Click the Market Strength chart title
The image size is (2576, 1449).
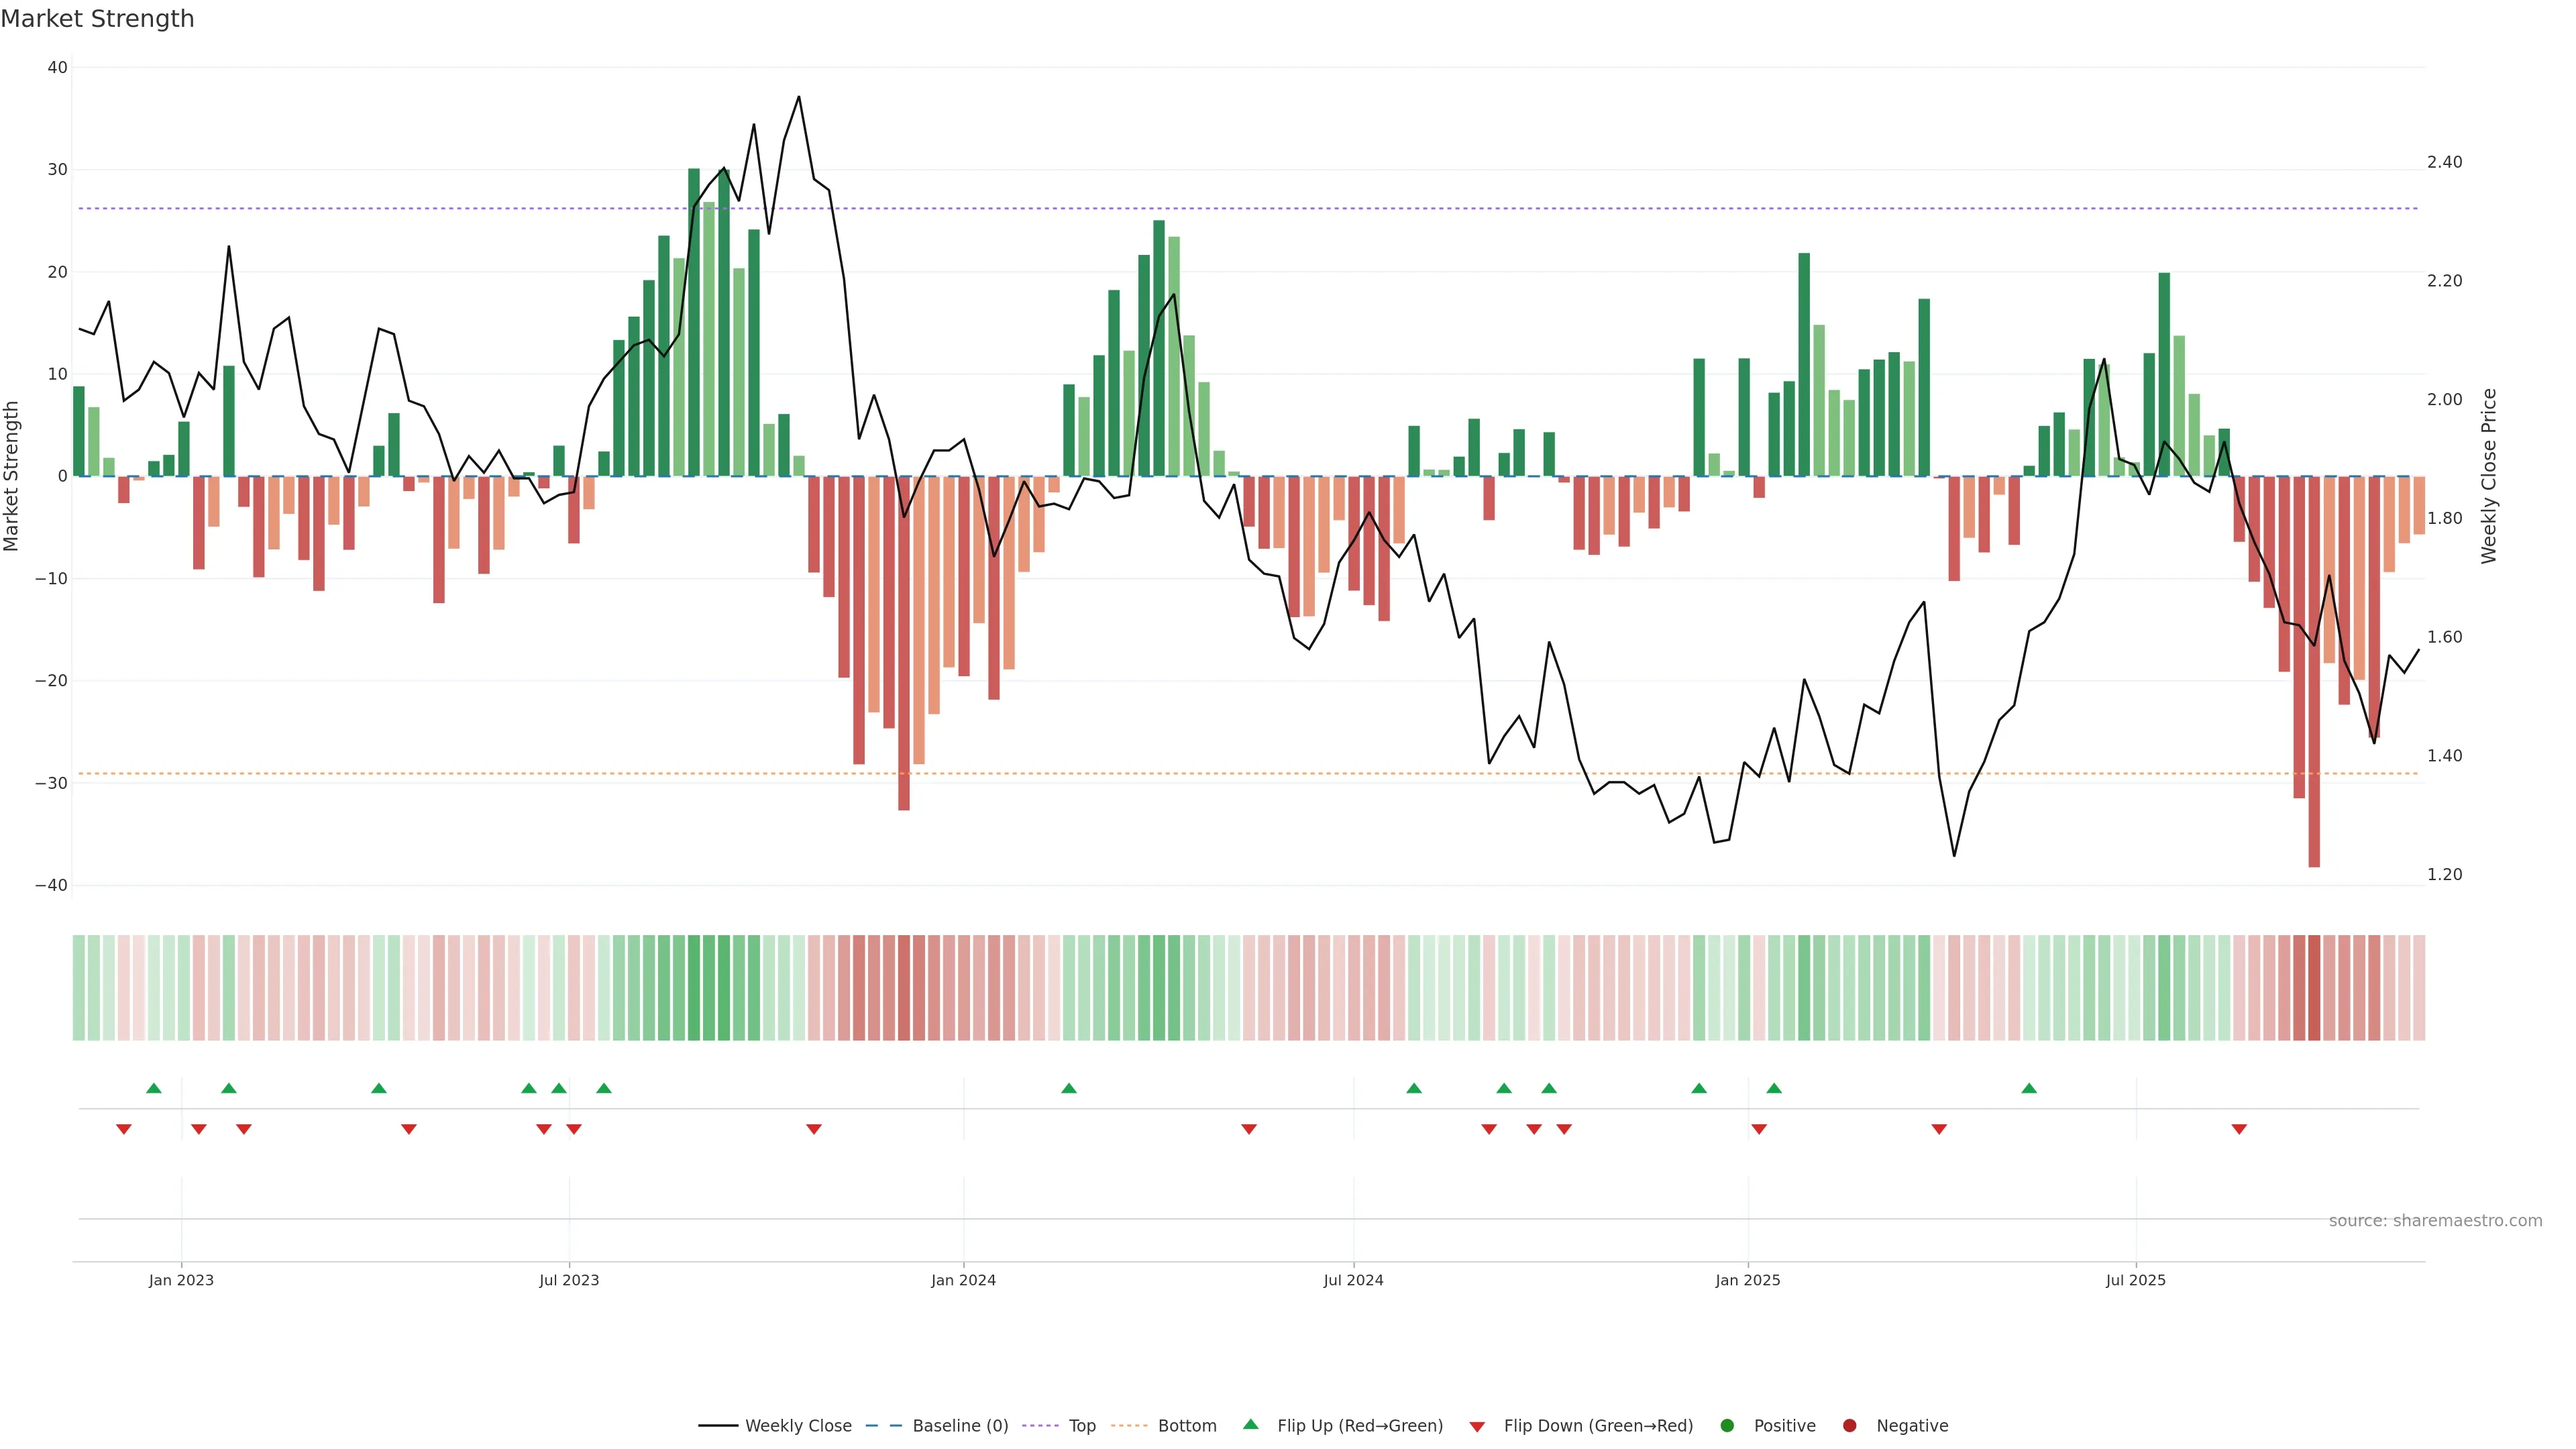point(97,19)
